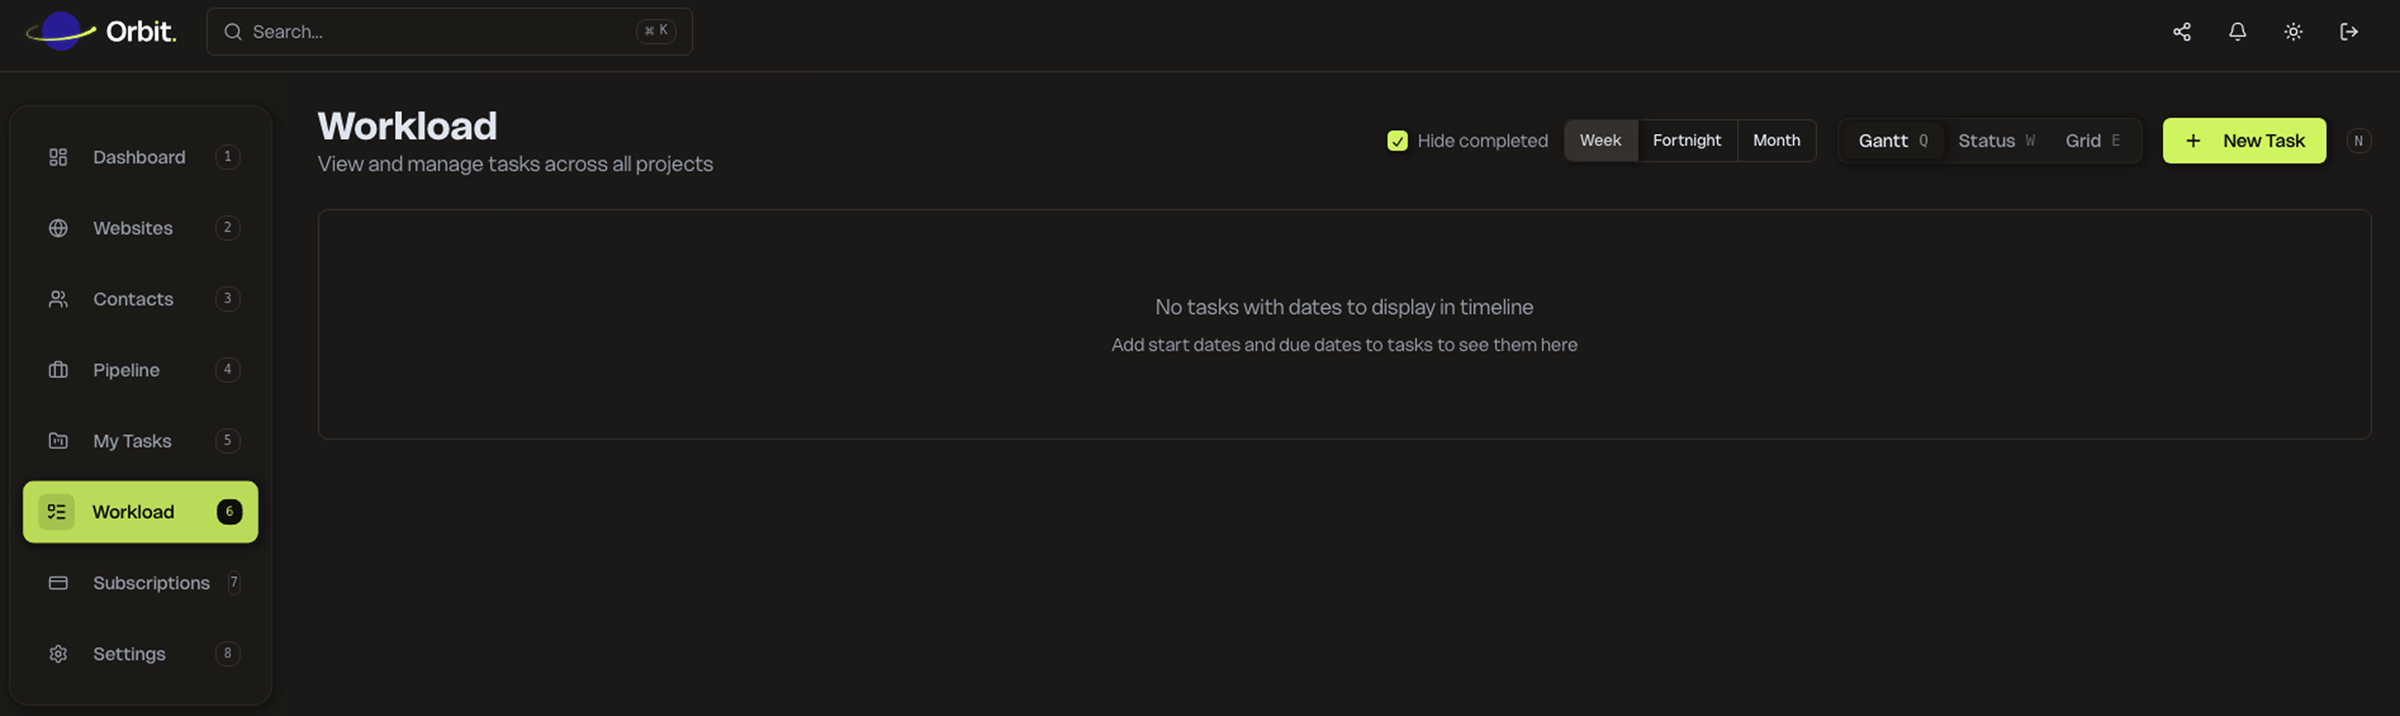Select the Month time range
The height and width of the screenshot is (716, 2400).
[x=1776, y=140]
